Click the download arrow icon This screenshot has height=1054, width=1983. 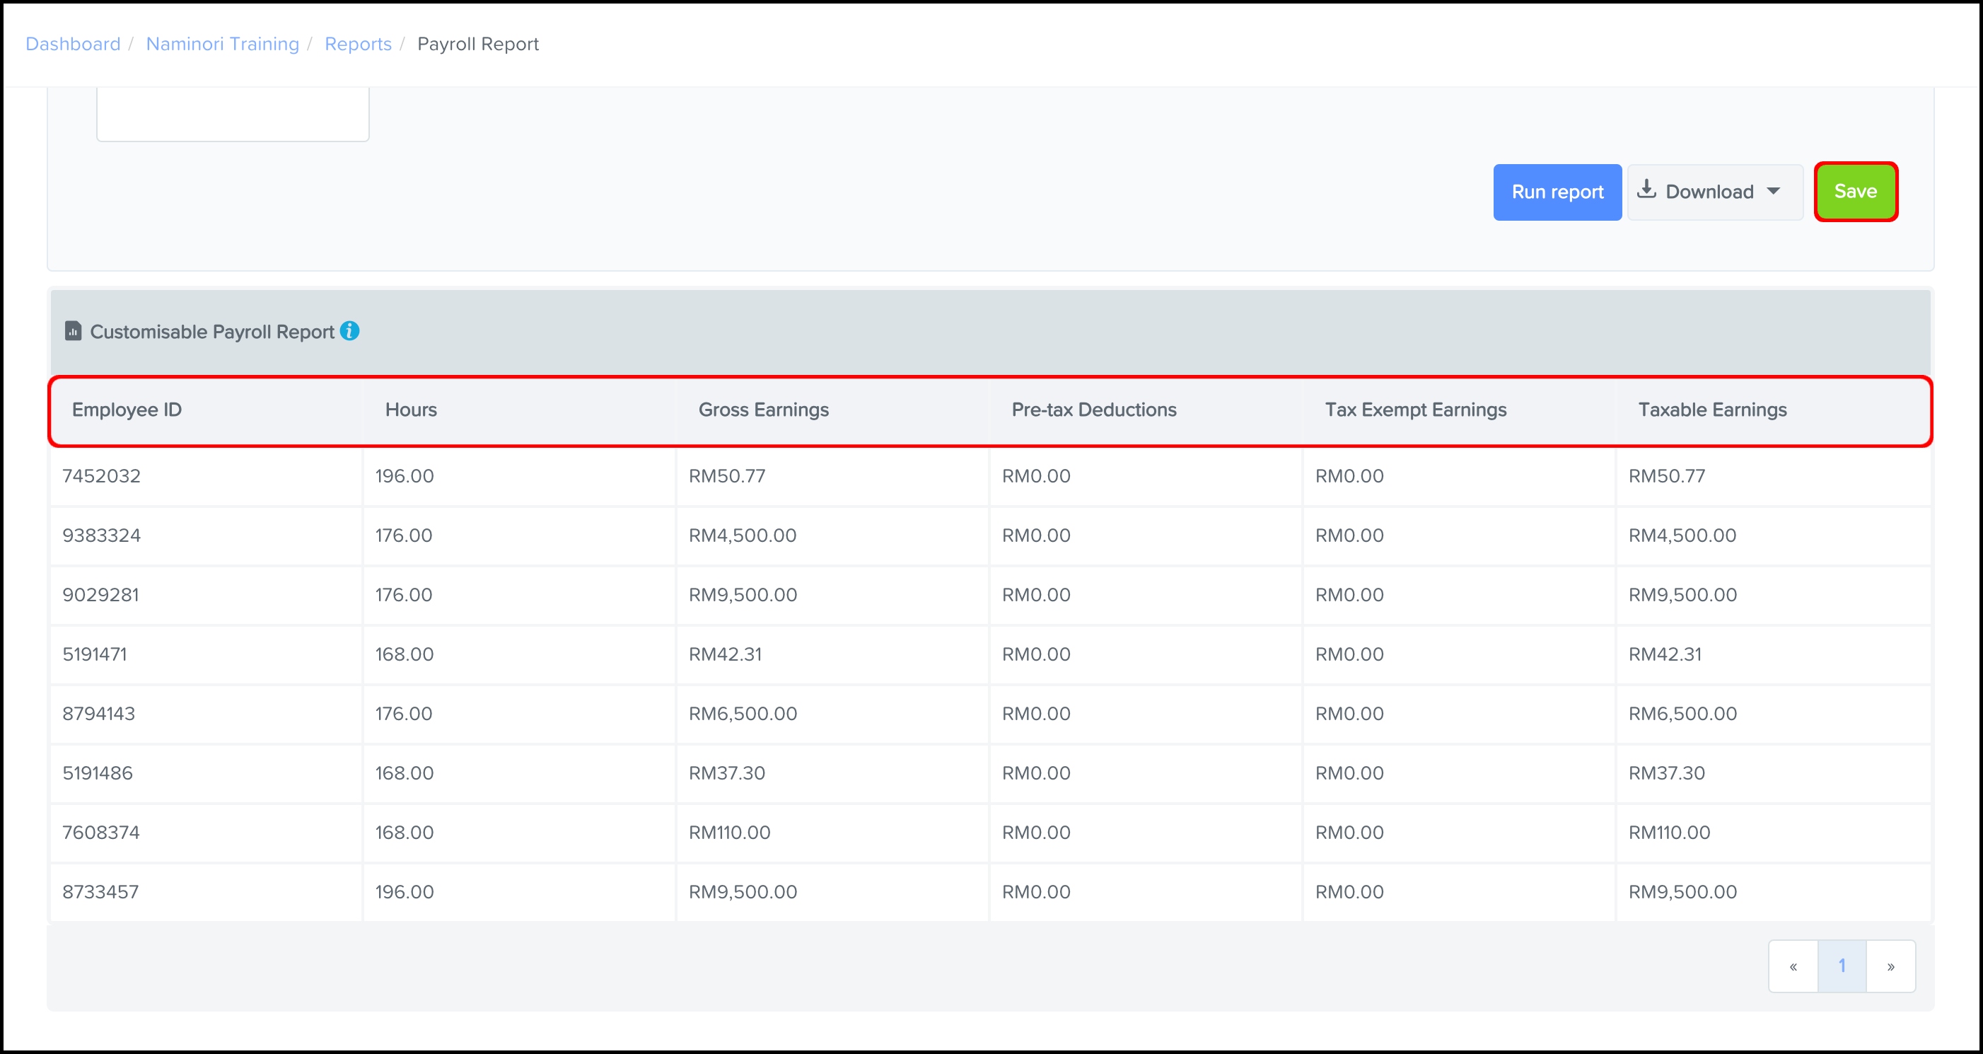coord(1646,190)
